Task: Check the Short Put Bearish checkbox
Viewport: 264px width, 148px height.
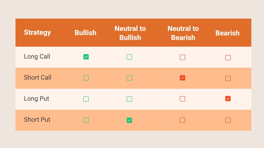Action: click(228, 120)
